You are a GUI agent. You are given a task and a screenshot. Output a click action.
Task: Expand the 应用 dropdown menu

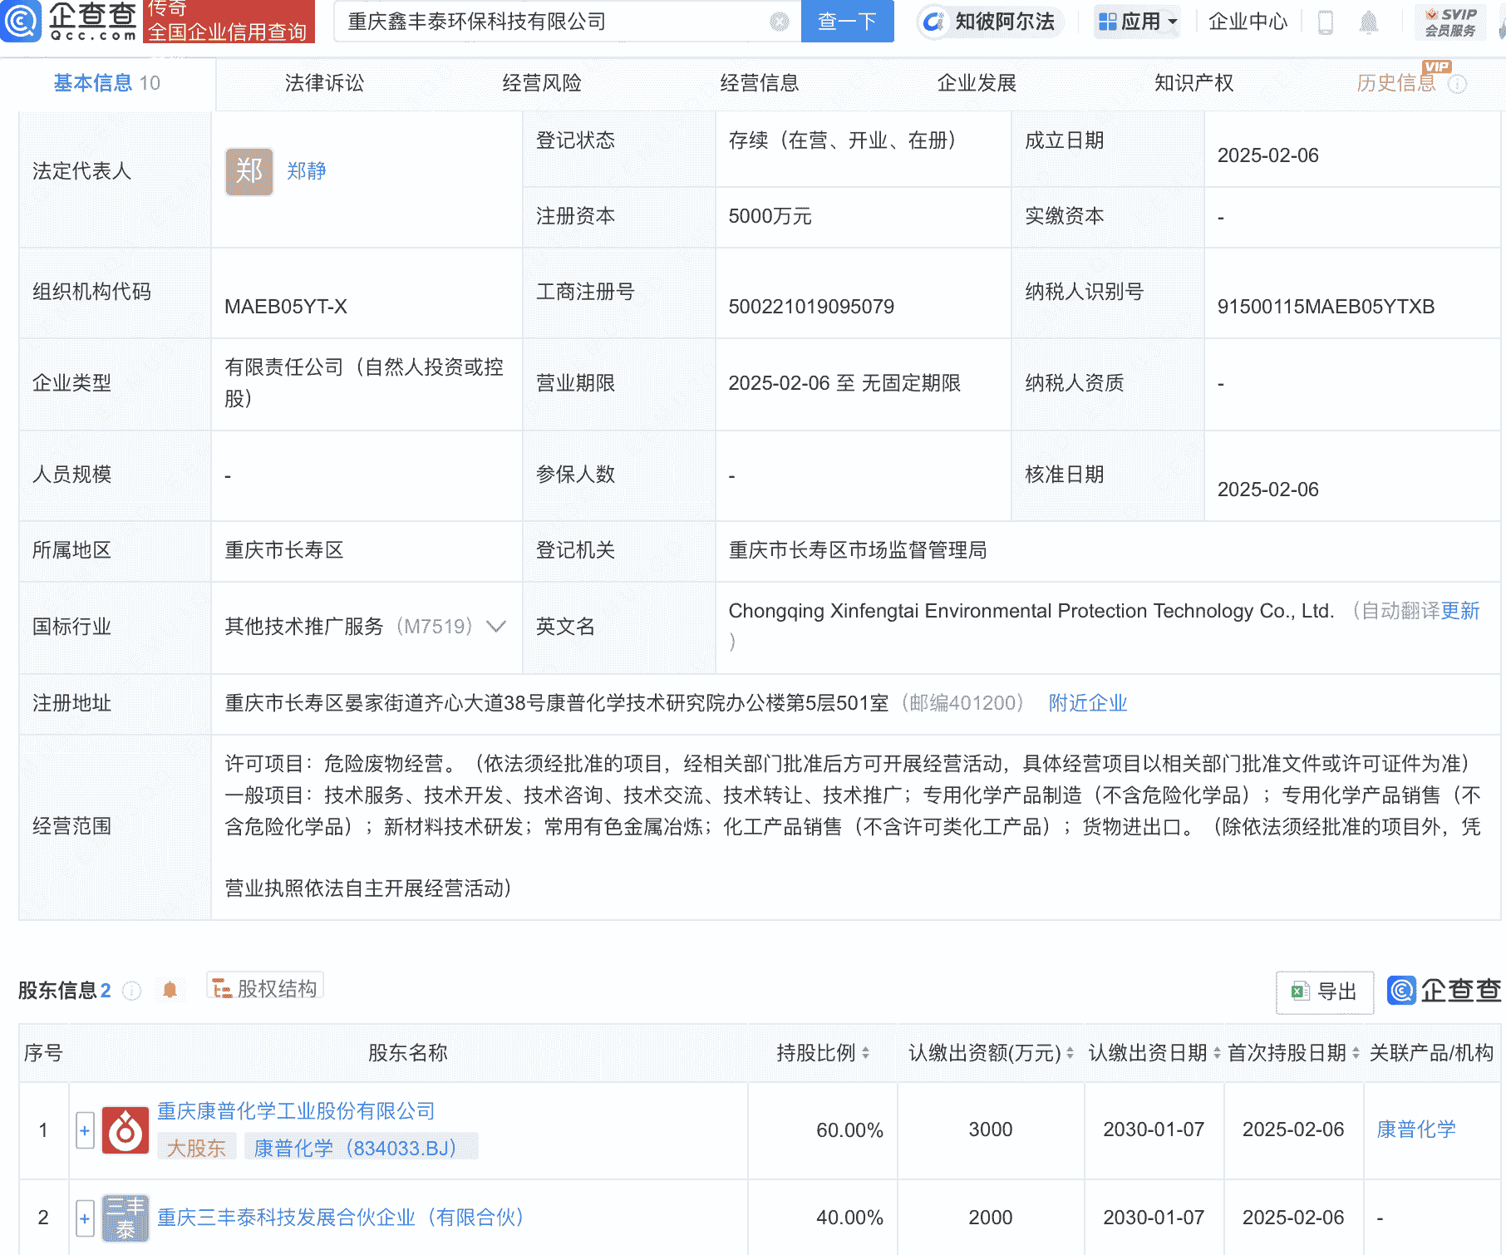(x=1137, y=22)
